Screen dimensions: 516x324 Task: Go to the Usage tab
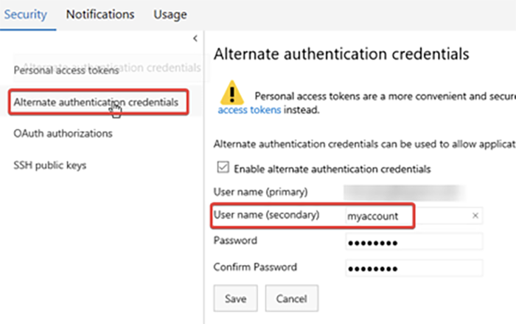click(x=170, y=14)
